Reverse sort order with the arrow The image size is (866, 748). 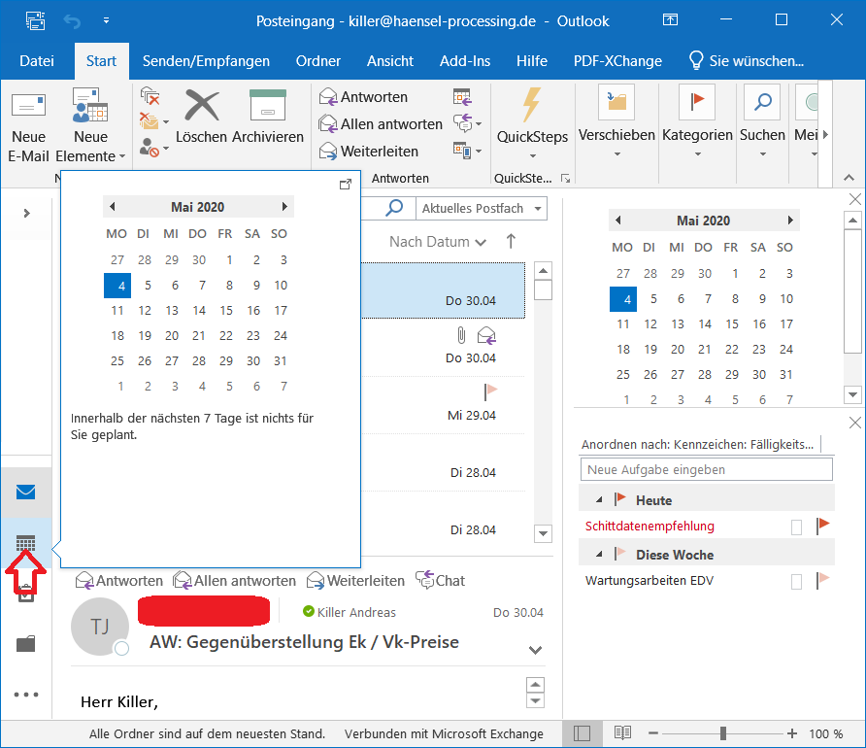tap(511, 242)
